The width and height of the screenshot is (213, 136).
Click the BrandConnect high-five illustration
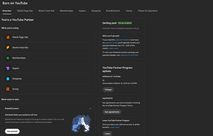(81, 123)
